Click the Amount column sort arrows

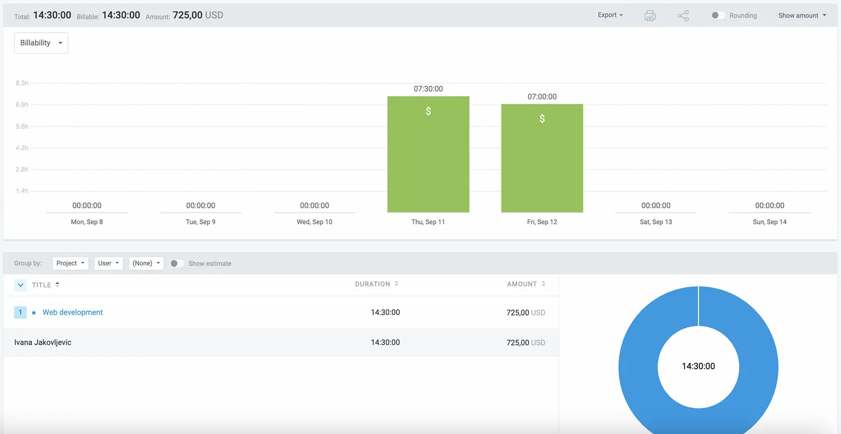click(x=543, y=284)
